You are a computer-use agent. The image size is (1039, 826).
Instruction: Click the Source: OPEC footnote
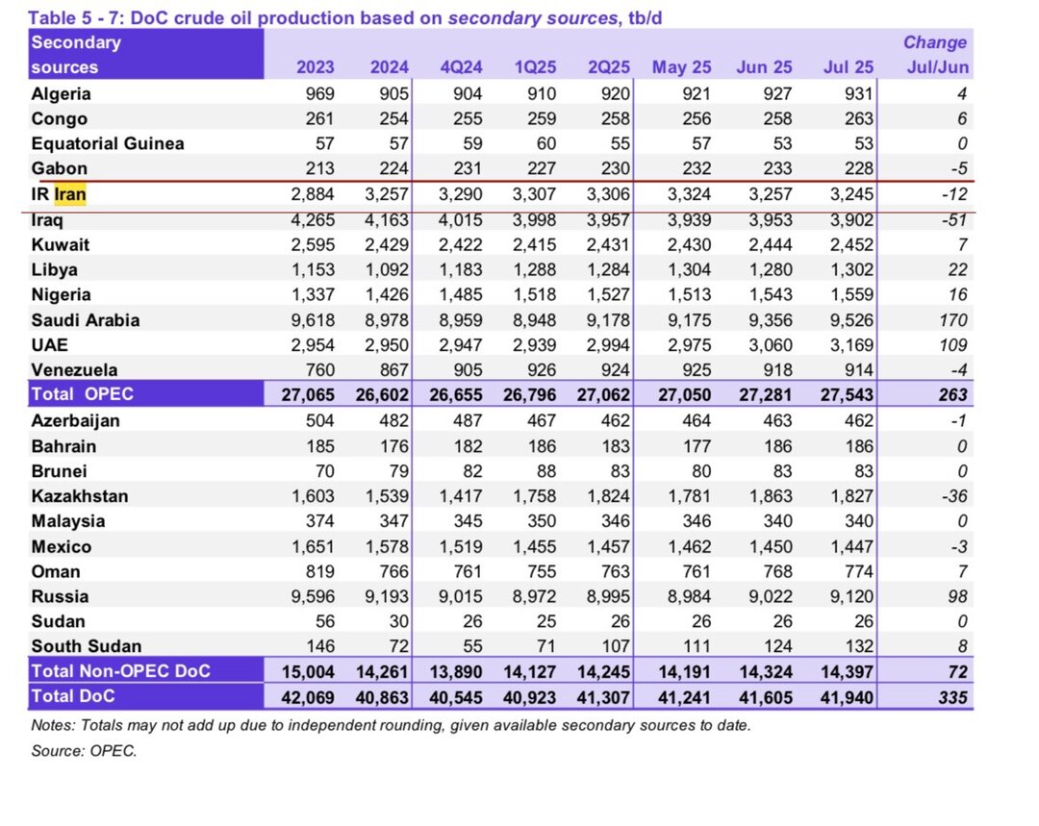click(x=84, y=751)
